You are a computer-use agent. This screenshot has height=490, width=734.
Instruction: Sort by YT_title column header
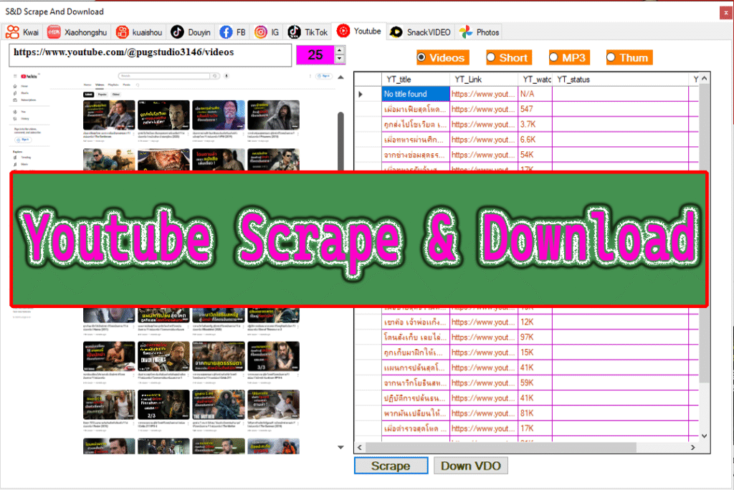coord(416,79)
